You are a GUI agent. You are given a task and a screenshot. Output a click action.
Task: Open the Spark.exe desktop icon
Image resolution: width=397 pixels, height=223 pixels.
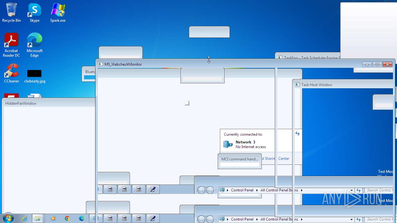tap(58, 13)
